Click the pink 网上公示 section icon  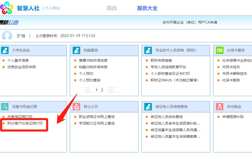[x=76, y=107]
